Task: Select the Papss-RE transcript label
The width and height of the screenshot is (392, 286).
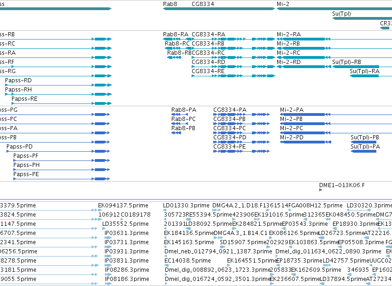Action: pyautogui.click(x=24, y=99)
